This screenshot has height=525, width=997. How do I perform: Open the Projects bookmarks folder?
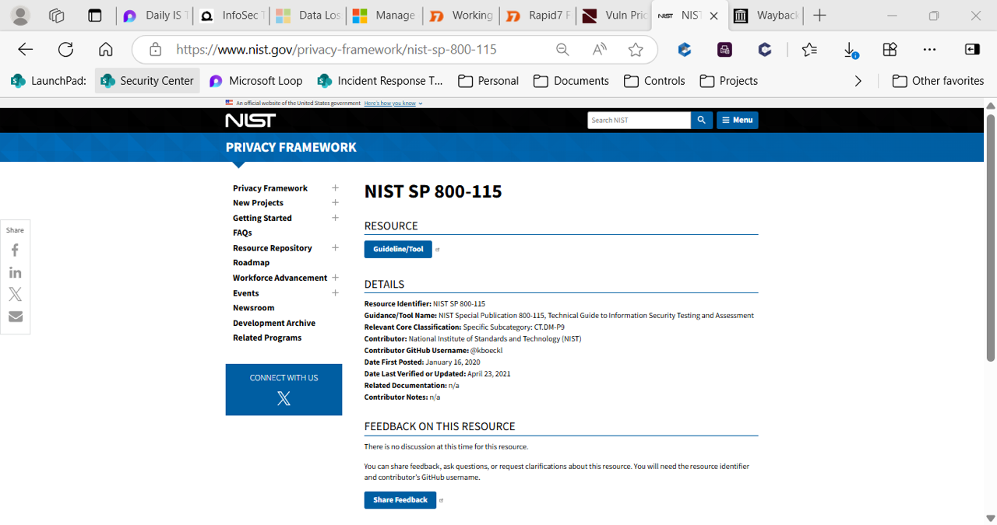(728, 81)
